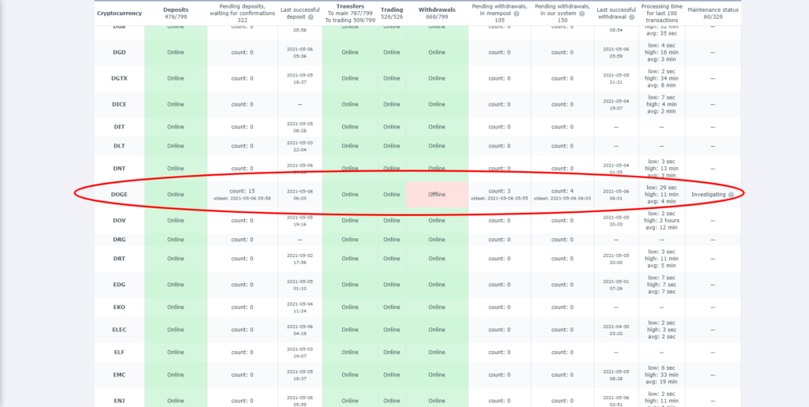Click EMC processing time avg: 19 min cell

coord(662,375)
